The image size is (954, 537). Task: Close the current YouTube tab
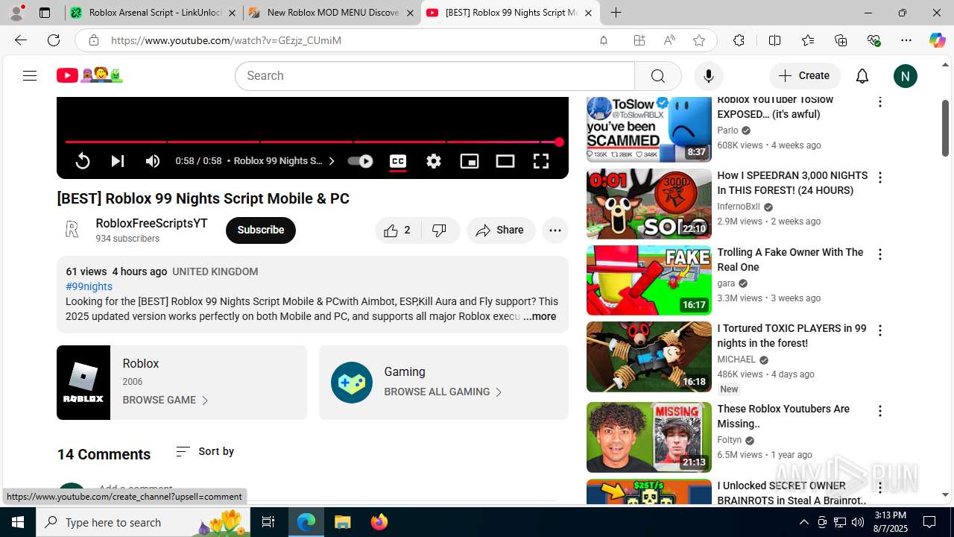tap(588, 13)
